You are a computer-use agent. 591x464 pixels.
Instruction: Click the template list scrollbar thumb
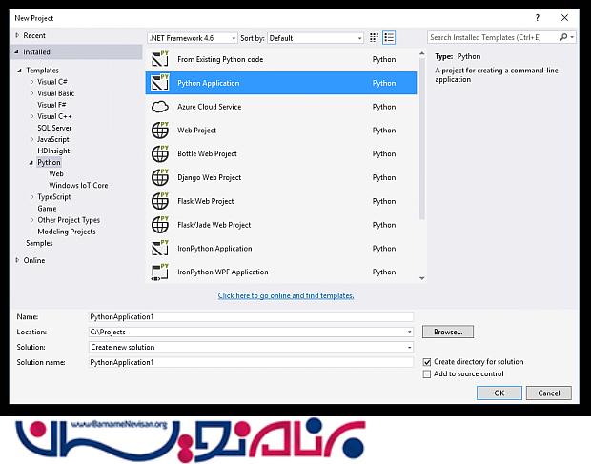click(x=421, y=139)
